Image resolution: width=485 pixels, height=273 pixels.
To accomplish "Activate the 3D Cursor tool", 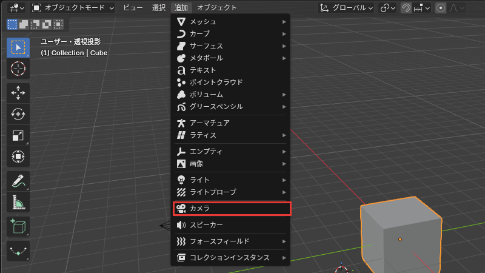I will click(x=18, y=69).
